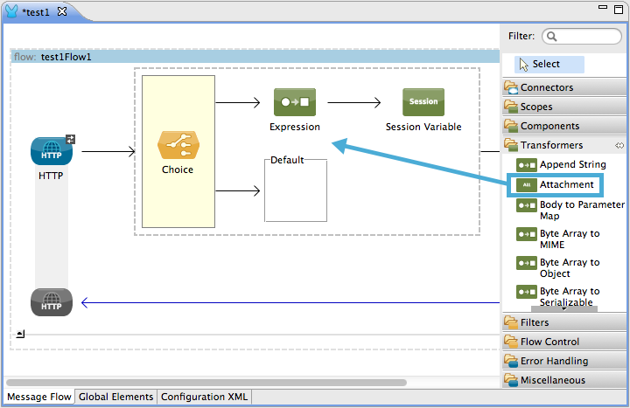Viewport: 630px width, 408px height.
Task: Expand the Filters palette category
Action: [x=535, y=322]
